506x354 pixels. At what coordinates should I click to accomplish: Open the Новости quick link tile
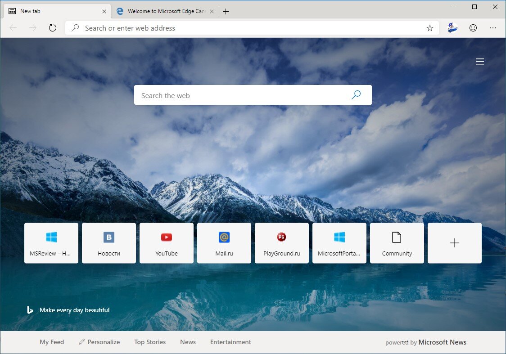[109, 243]
